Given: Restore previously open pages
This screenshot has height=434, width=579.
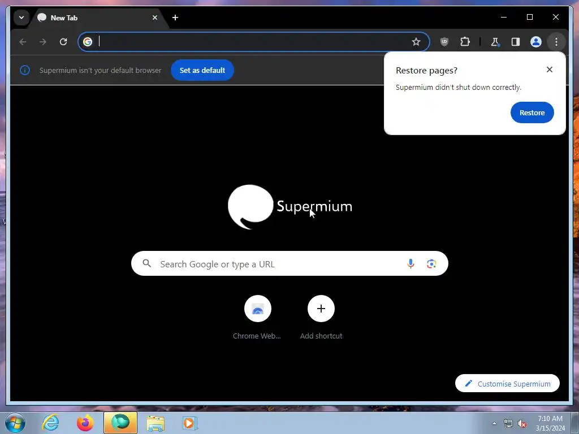Looking at the screenshot, I should [532, 112].
